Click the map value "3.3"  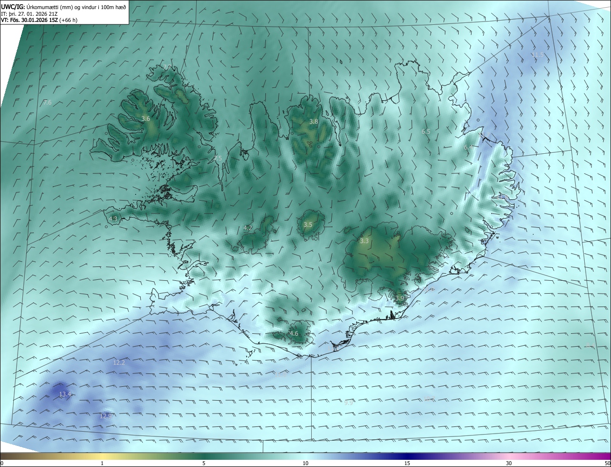364,241
